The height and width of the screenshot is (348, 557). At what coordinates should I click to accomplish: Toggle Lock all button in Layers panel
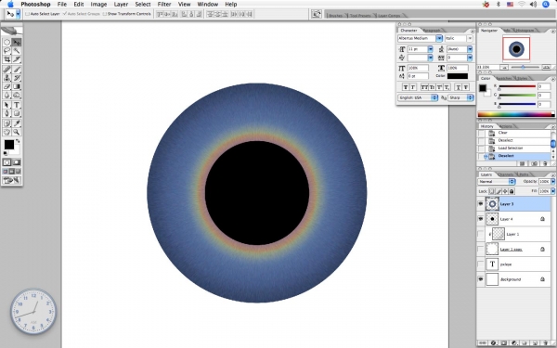[512, 191]
